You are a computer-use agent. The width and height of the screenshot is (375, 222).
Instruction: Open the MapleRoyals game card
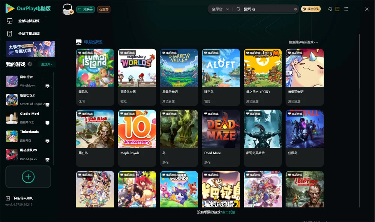(x=137, y=138)
